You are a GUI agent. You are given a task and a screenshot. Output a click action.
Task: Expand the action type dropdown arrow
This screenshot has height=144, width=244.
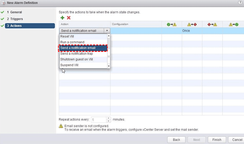click(x=107, y=31)
